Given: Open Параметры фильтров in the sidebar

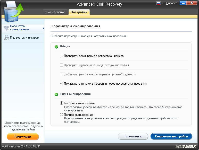Looking at the screenshot, I should [24, 38].
